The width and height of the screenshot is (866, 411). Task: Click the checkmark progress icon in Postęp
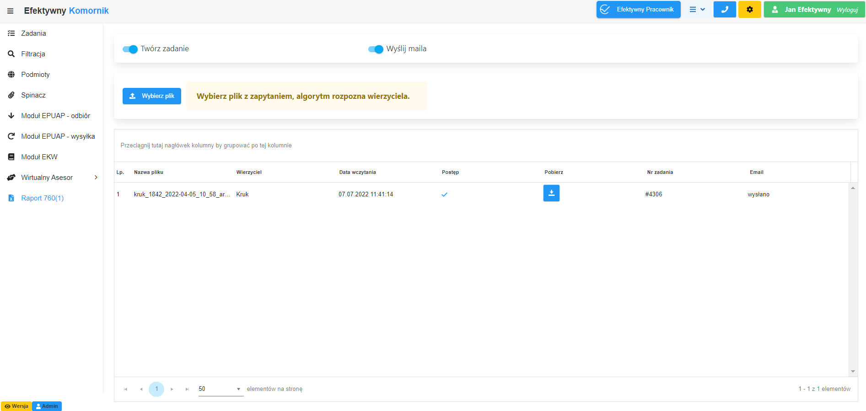(x=444, y=195)
